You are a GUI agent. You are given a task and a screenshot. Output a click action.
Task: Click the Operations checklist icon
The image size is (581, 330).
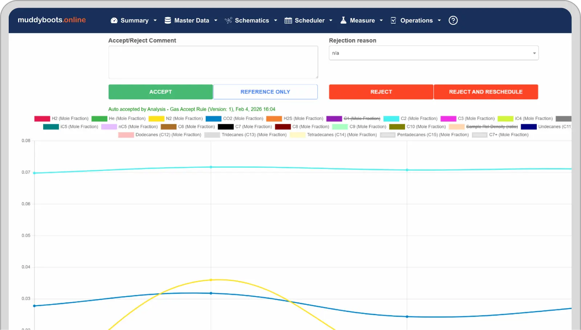[x=393, y=21]
